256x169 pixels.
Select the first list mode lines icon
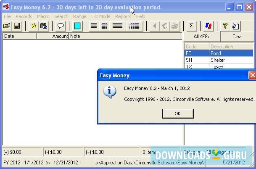(x=94, y=26)
